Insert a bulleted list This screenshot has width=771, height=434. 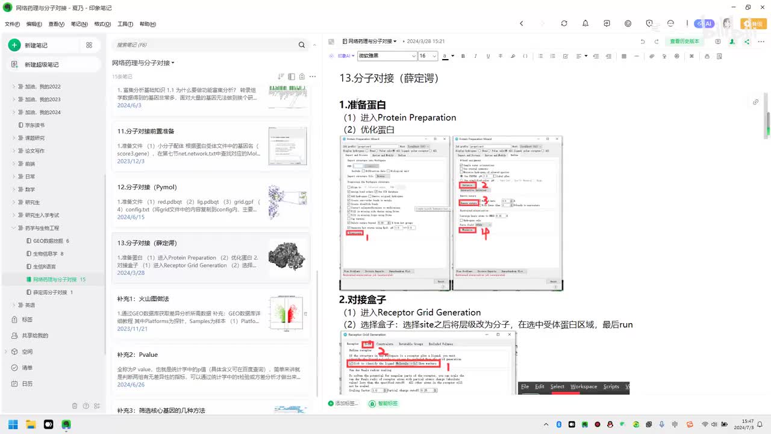click(x=540, y=55)
